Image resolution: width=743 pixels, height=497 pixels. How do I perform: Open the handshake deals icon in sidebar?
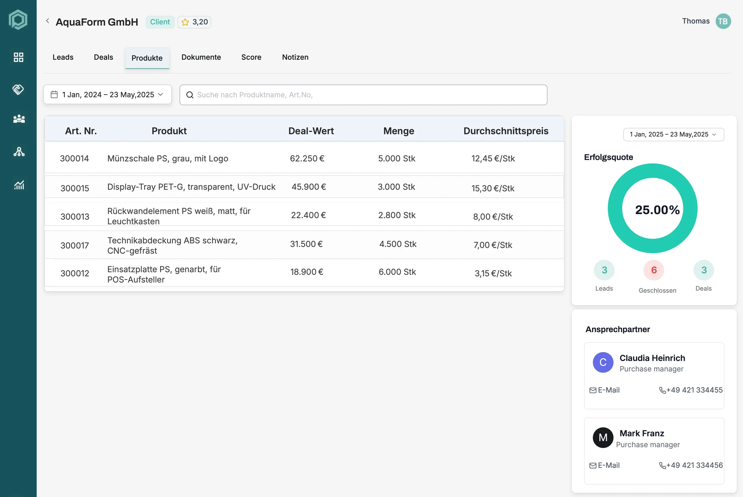coord(18,89)
